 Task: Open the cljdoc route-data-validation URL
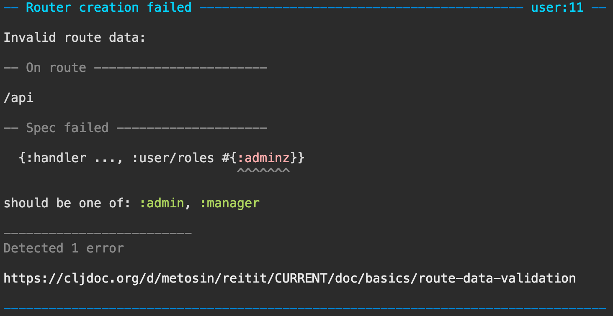289,278
